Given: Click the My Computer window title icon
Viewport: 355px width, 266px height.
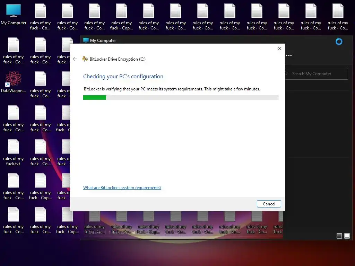Looking at the screenshot, I should (x=86, y=41).
